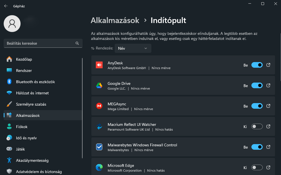Image resolution: width=281 pixels, height=175 pixels.
Task: Enable Macrium Reflect UI Watcher startup toggle
Action: click(257, 127)
